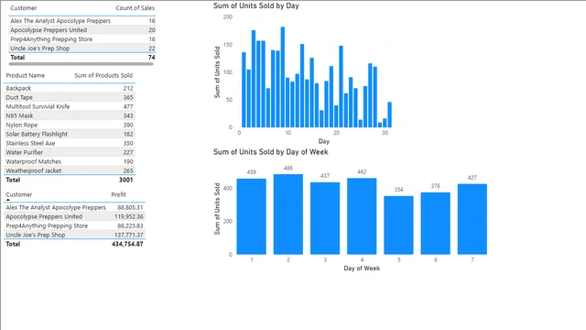Click the Customer header in Count of Sales table
The height and width of the screenshot is (330, 586).
pos(23,8)
